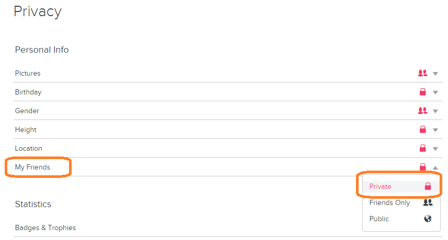Click the lock icon on My Friends row

point(423,167)
